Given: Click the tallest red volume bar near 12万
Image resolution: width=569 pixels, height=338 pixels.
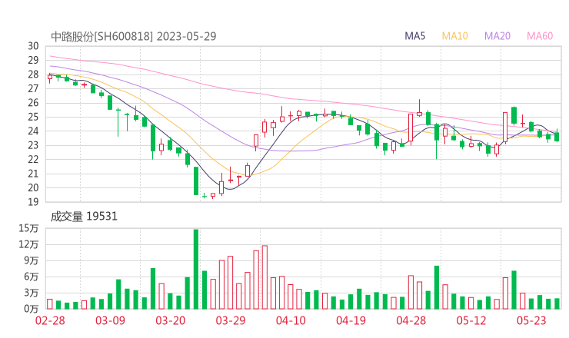Looking at the screenshot, I should click(x=265, y=277).
